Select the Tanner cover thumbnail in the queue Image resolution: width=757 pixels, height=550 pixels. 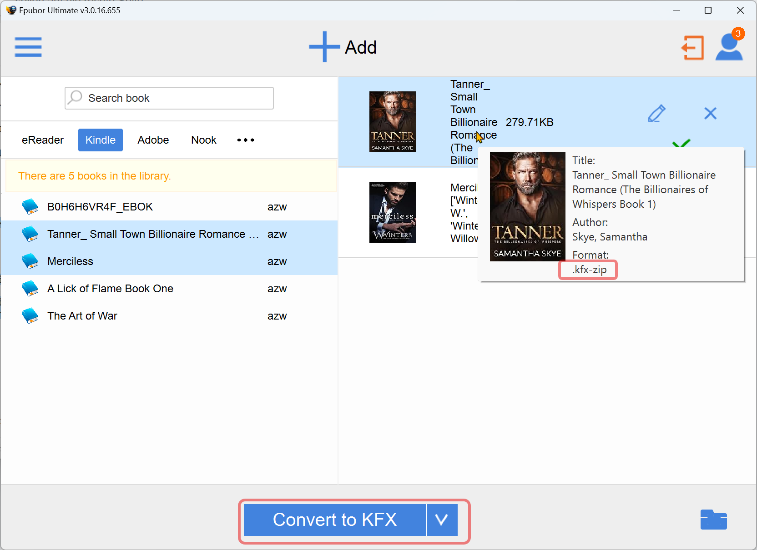point(393,122)
